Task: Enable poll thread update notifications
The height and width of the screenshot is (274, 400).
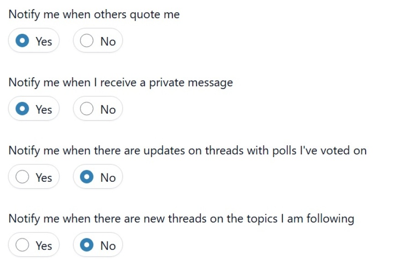Action: [x=33, y=177]
